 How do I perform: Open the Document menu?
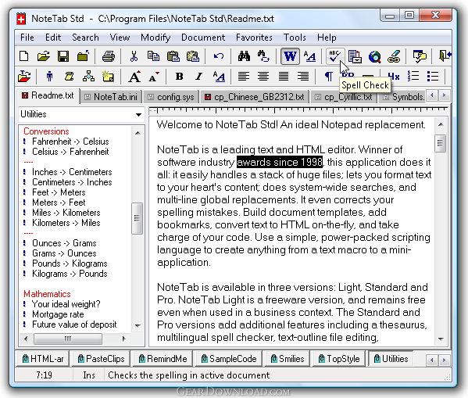203,38
